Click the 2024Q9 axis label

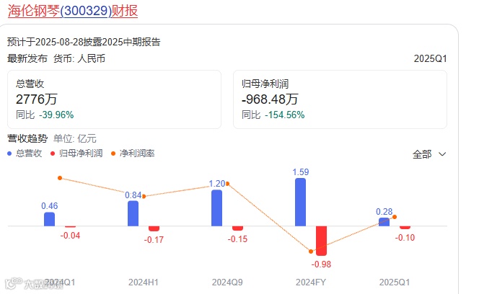click(x=227, y=282)
